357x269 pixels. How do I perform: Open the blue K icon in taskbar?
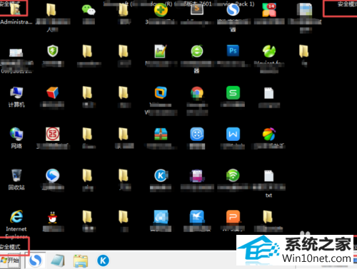(103, 260)
